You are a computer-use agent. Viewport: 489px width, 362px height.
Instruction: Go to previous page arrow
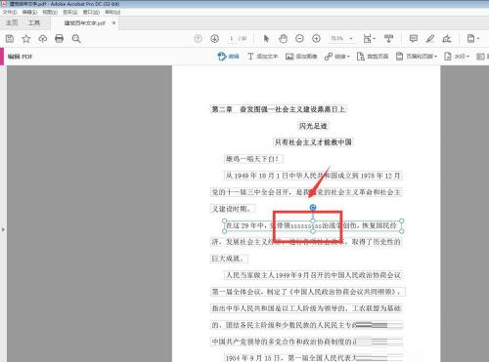click(198, 39)
